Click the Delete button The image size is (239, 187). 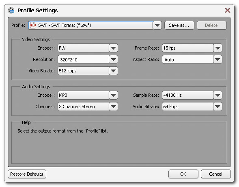[x=211, y=25]
